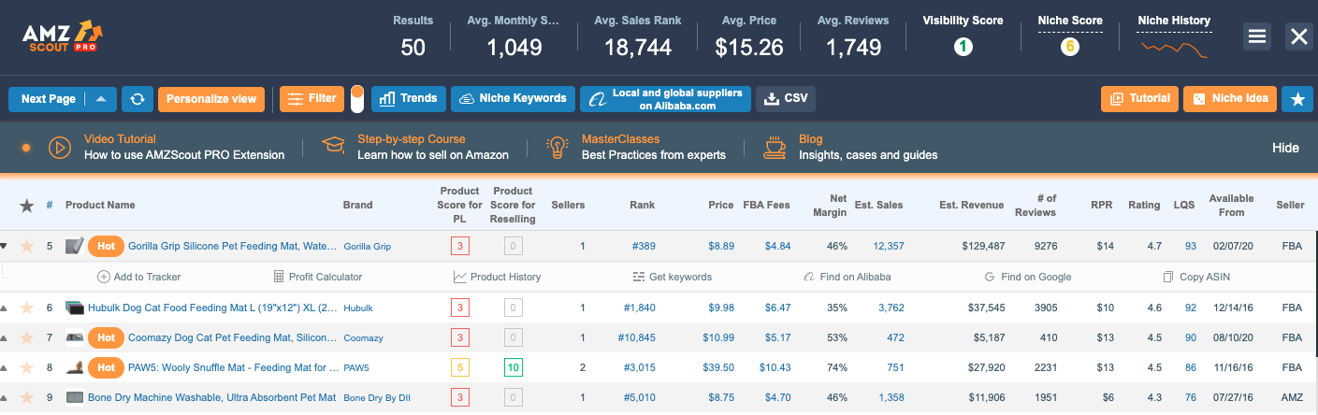Click the Gorilla Grip product thumbnail
Image resolution: width=1318 pixels, height=415 pixels.
(74, 246)
